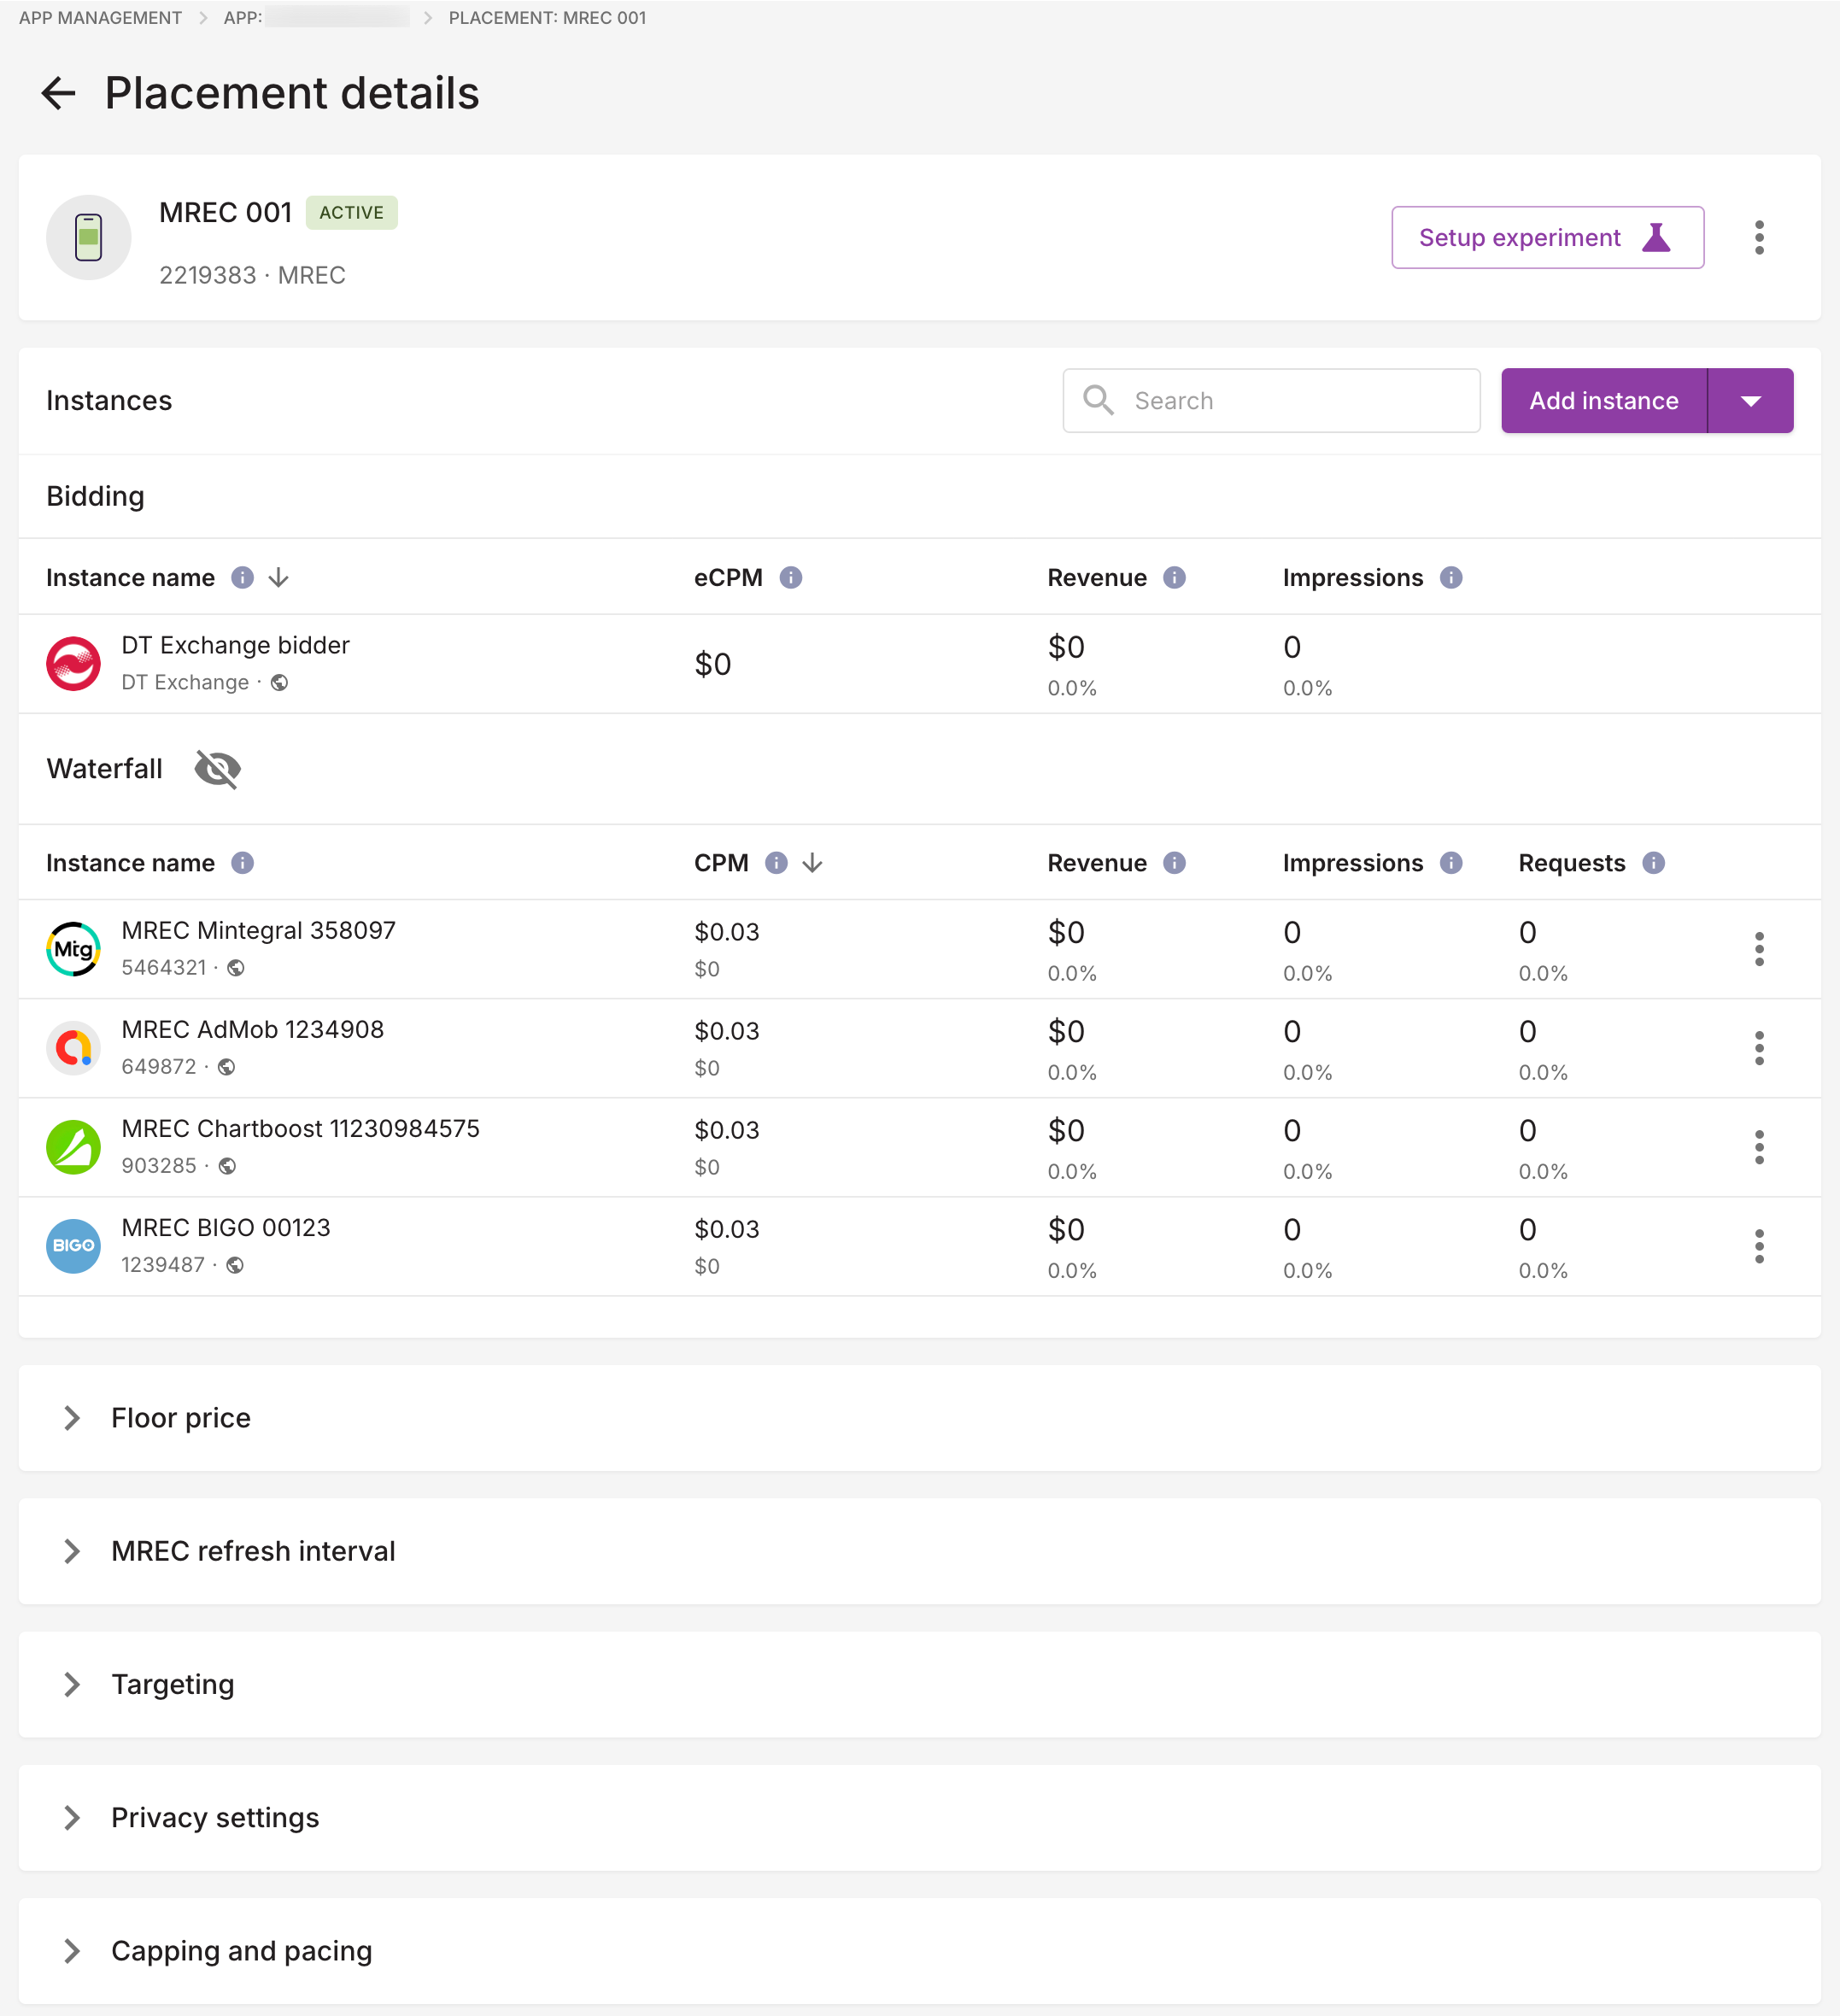Screen dimensions: 1840x2016
Task: Open the Add instance dropdown arrow
Action: point(1750,401)
